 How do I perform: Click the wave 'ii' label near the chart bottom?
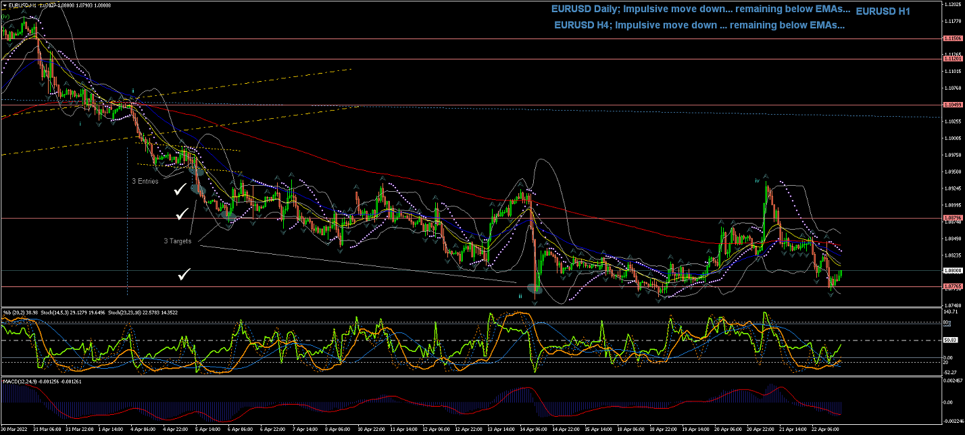520,296
